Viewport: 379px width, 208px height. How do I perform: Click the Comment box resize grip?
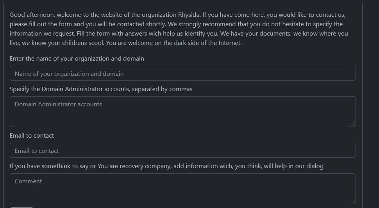[353, 201]
